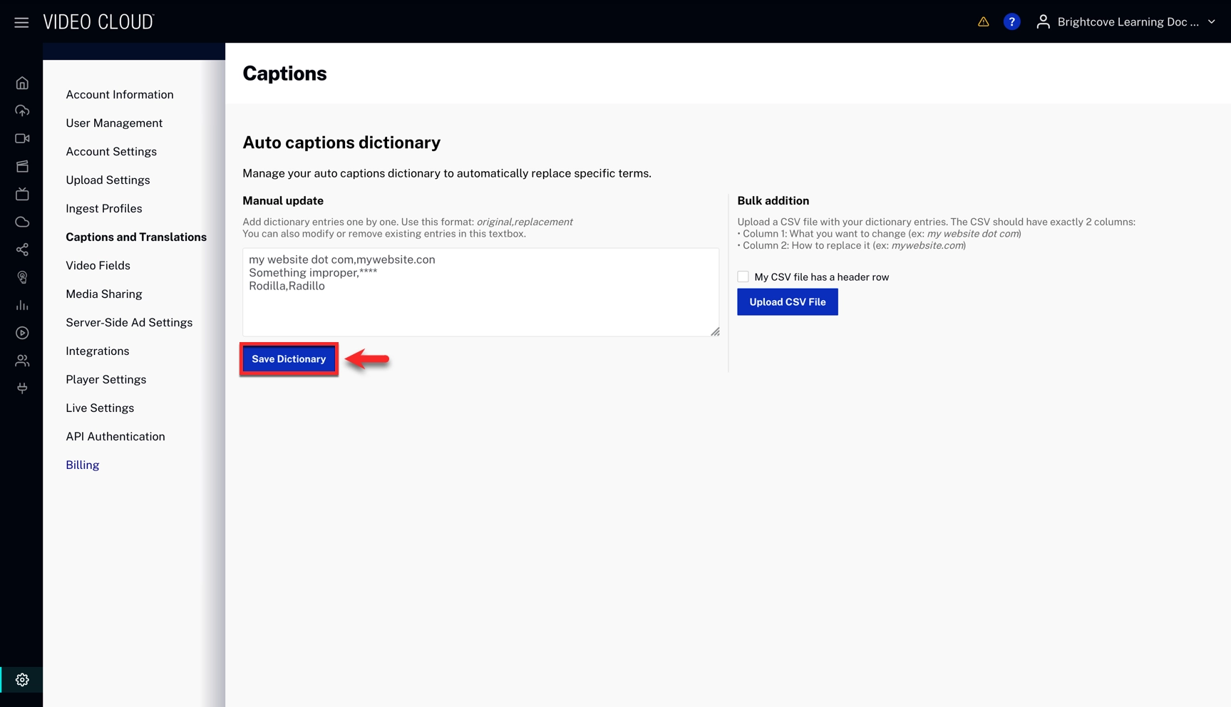Open the hamburger navigation menu
This screenshot has height=707, width=1231.
[21, 22]
